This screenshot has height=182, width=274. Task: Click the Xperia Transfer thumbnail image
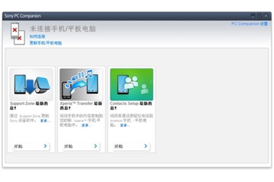point(81,84)
